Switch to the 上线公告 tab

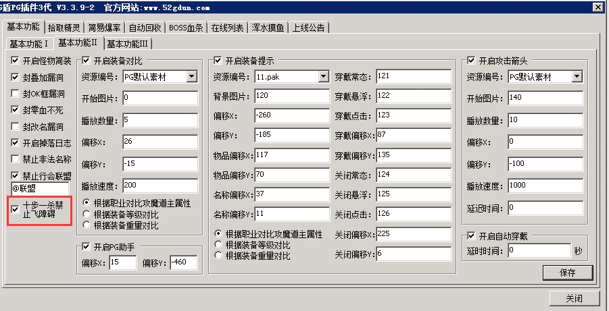(x=309, y=28)
